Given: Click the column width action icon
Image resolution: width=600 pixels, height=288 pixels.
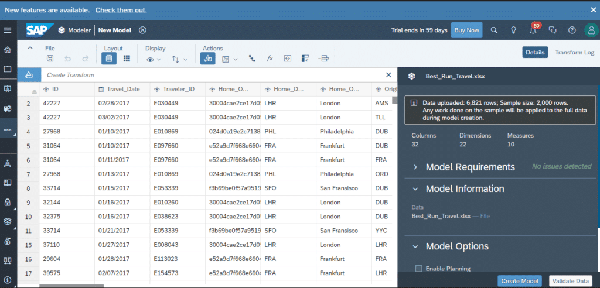Looking at the screenshot, I should click(x=287, y=59).
